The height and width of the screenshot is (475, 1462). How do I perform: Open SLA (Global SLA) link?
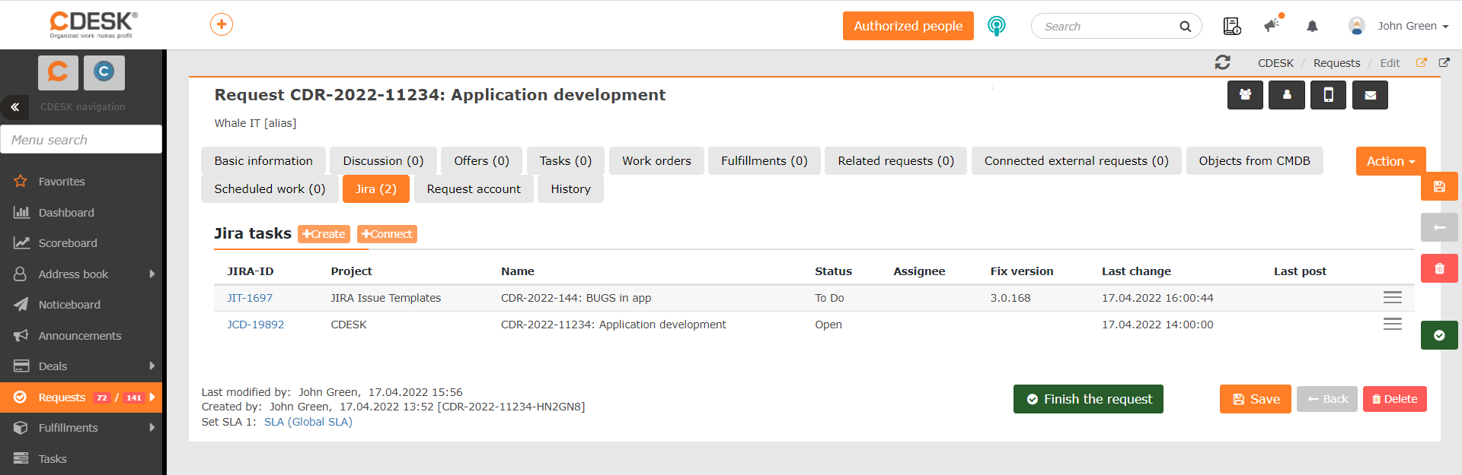click(308, 422)
